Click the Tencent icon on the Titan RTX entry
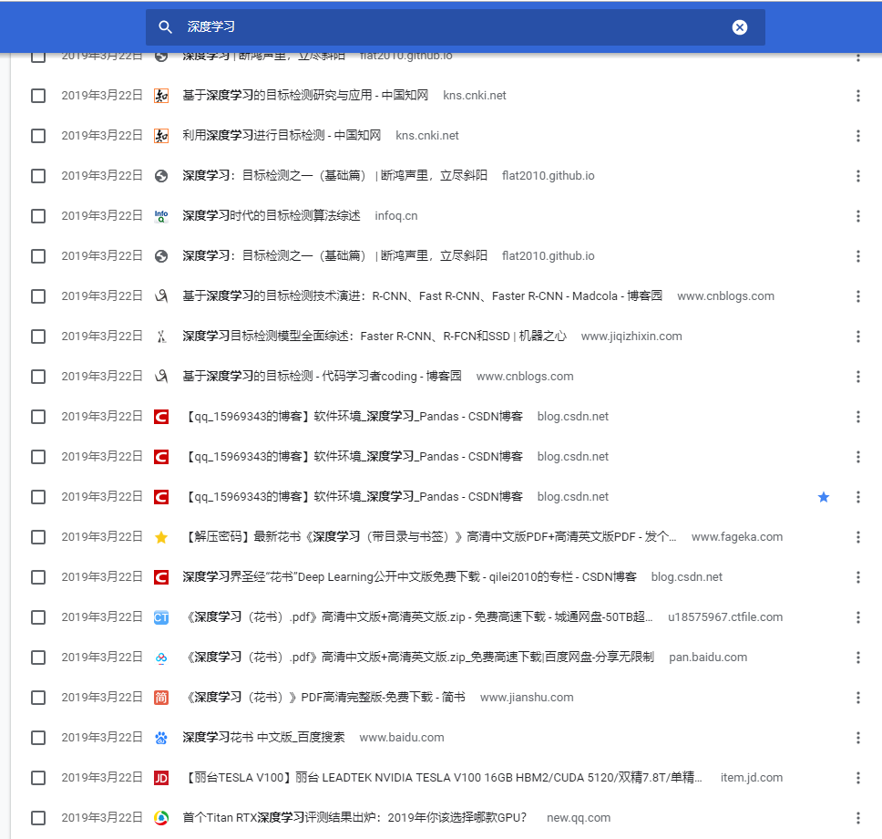Screen dimensions: 882x839 pyautogui.click(x=161, y=817)
